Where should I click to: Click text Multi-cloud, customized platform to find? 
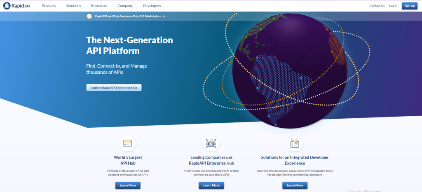click(x=211, y=173)
